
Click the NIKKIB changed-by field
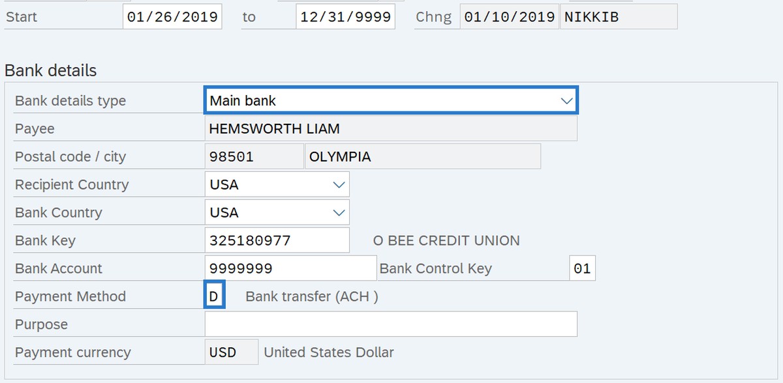tap(618, 17)
